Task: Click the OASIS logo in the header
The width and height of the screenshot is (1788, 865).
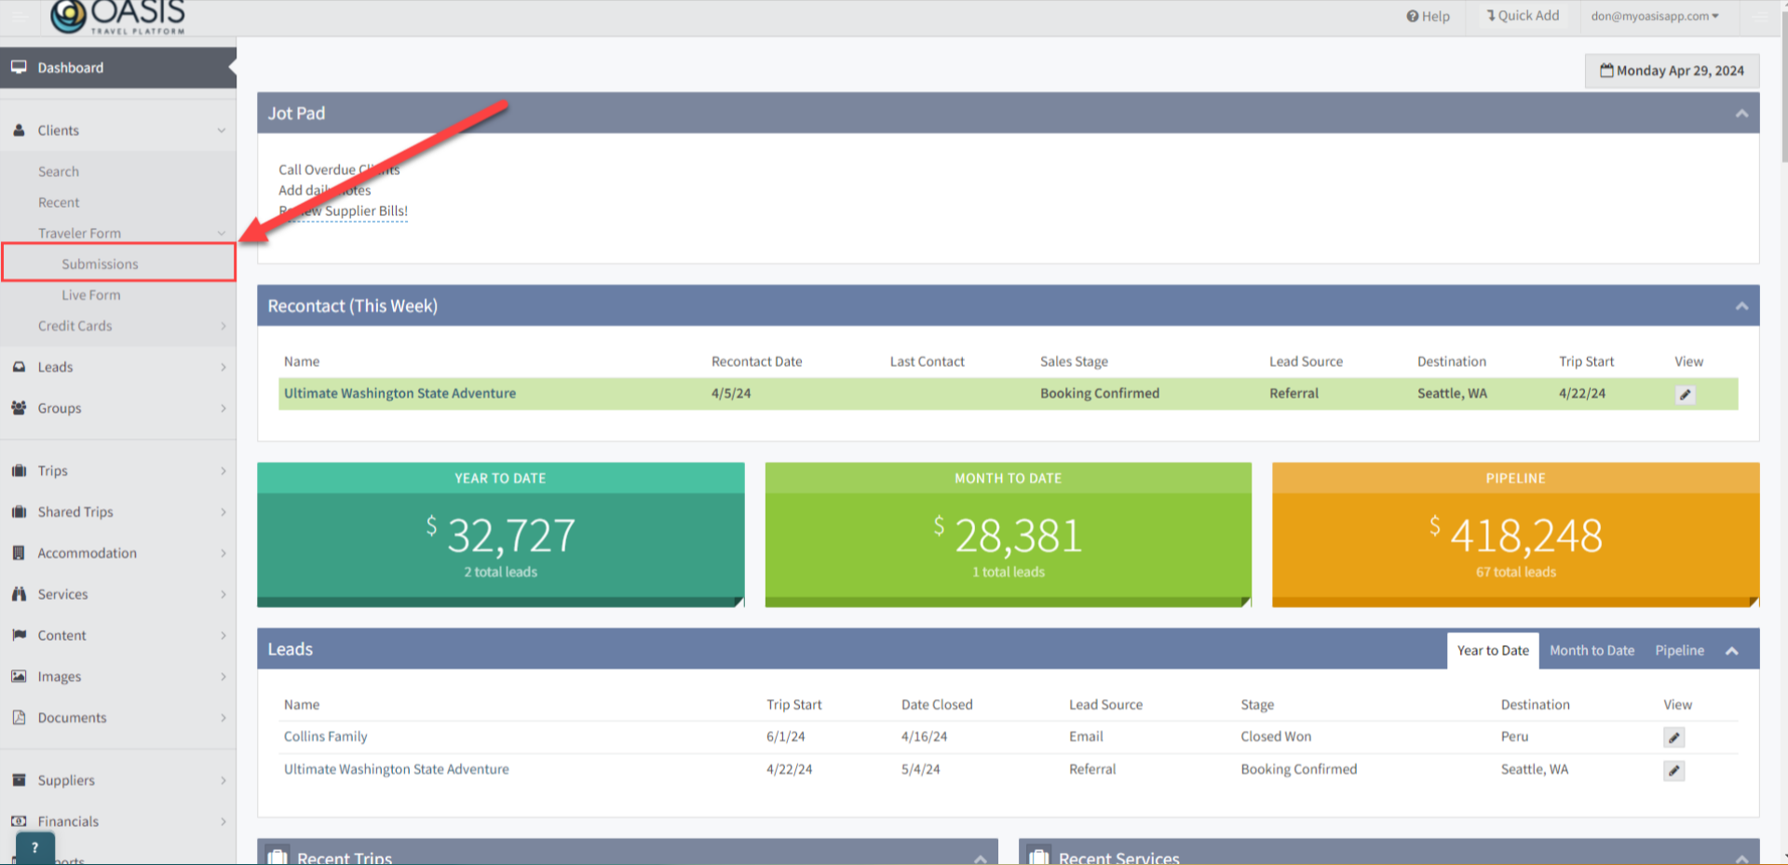Action: [118, 17]
